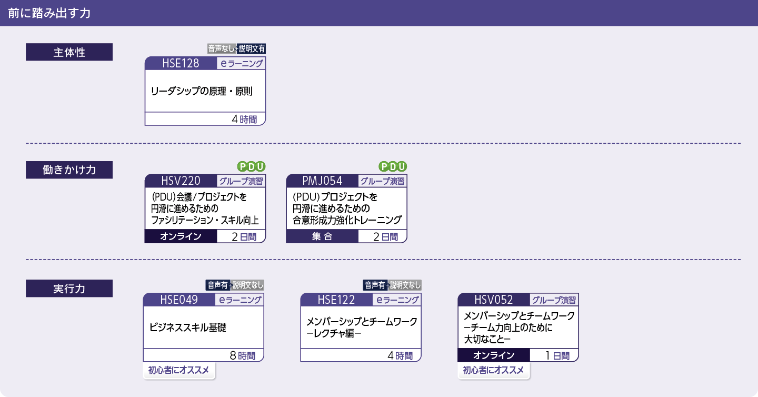Click オンライン label on HSV052 card
Screen dimensions: 758x397
click(494, 355)
